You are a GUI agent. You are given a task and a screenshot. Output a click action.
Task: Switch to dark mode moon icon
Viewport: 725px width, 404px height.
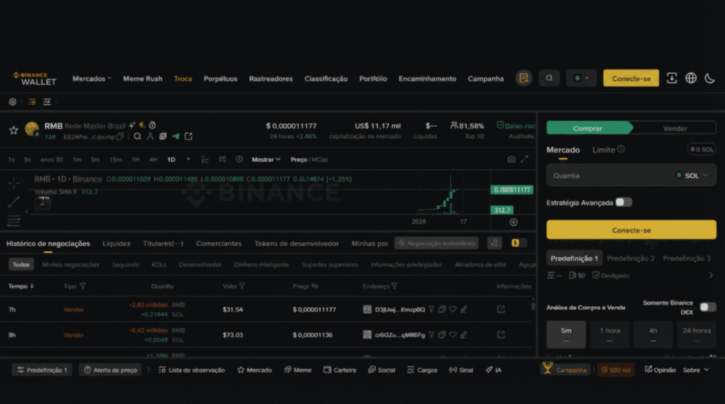point(710,78)
